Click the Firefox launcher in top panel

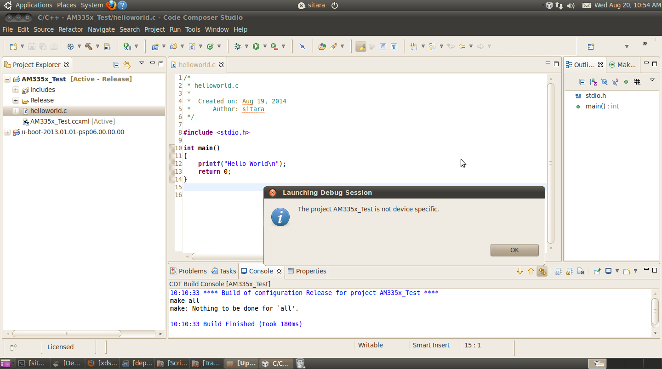(x=111, y=5)
